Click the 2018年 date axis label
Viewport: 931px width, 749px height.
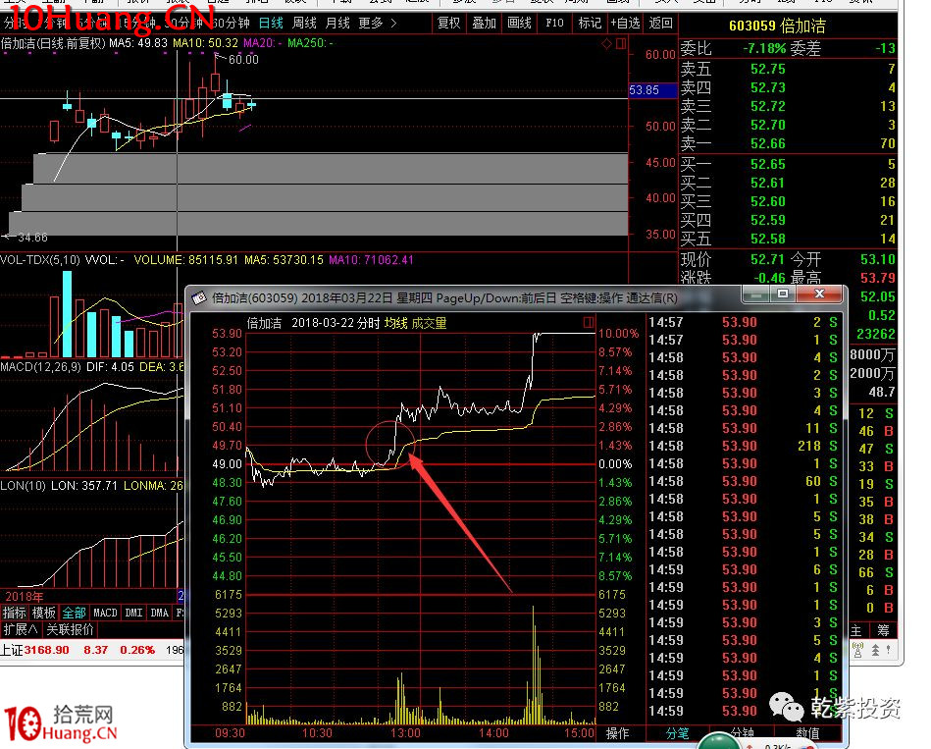point(24,596)
